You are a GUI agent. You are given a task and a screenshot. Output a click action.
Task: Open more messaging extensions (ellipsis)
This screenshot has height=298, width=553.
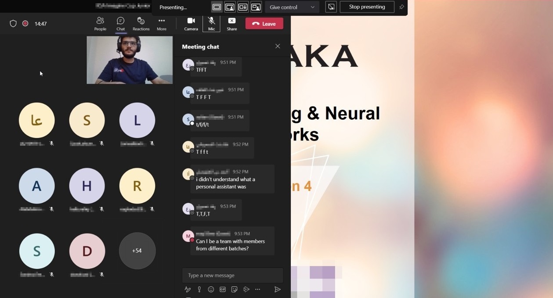click(258, 289)
